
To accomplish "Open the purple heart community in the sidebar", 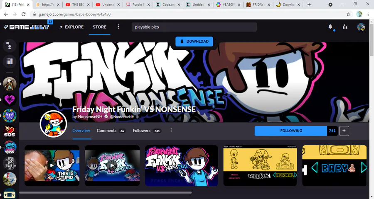I will (10, 100).
